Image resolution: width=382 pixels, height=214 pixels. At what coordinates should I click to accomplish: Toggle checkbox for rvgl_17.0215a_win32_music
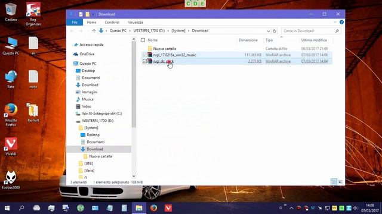tap(144, 55)
